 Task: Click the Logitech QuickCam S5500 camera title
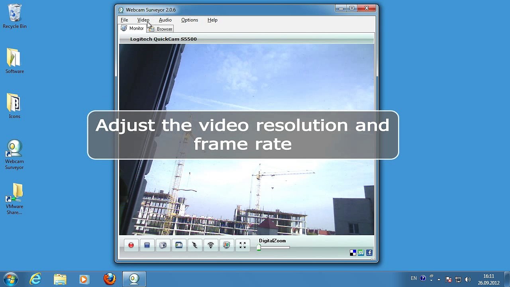[163, 39]
